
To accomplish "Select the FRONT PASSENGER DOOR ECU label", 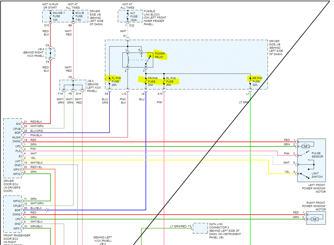I will click(17, 239).
